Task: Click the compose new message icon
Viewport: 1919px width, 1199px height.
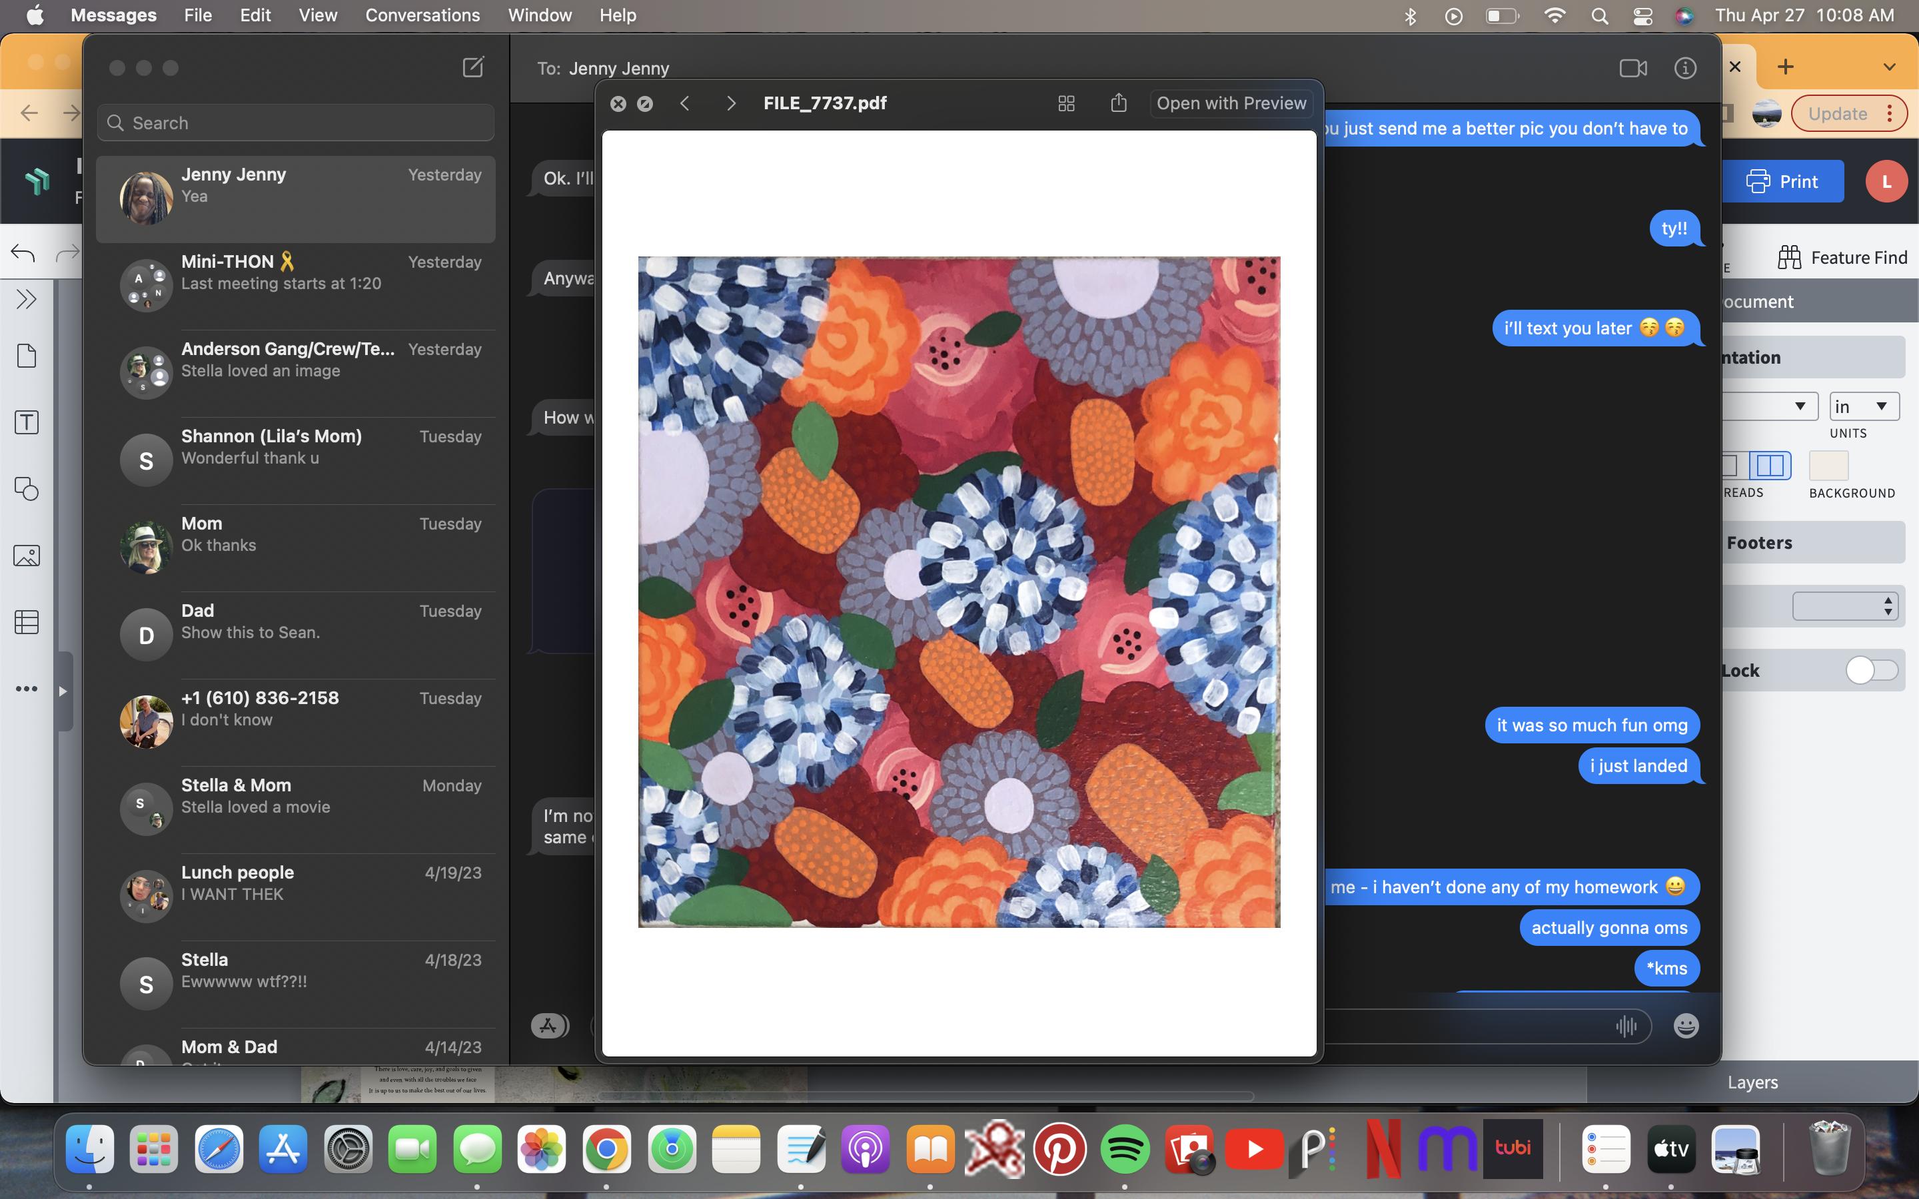Action: click(x=472, y=67)
